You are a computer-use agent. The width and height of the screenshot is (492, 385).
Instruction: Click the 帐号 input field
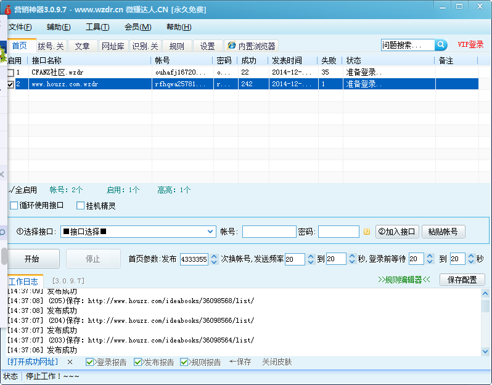(x=269, y=232)
